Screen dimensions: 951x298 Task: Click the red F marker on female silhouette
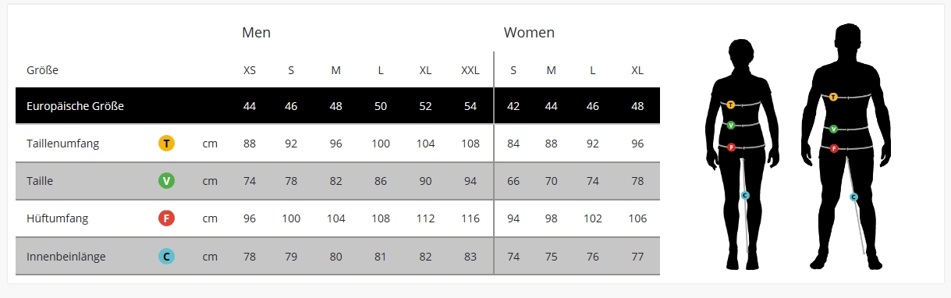[x=731, y=147]
